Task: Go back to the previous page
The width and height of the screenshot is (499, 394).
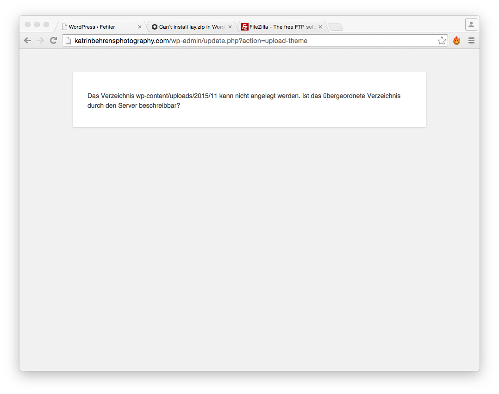Action: click(28, 41)
